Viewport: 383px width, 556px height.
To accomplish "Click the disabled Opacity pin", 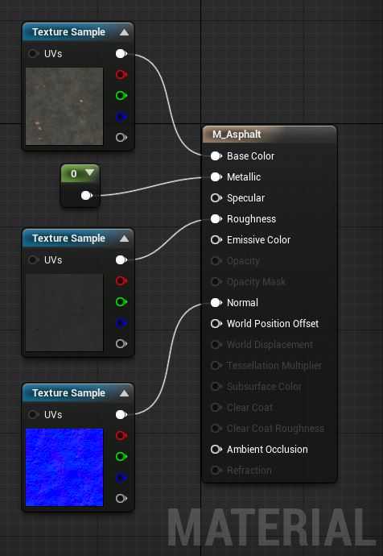I will 216,260.
